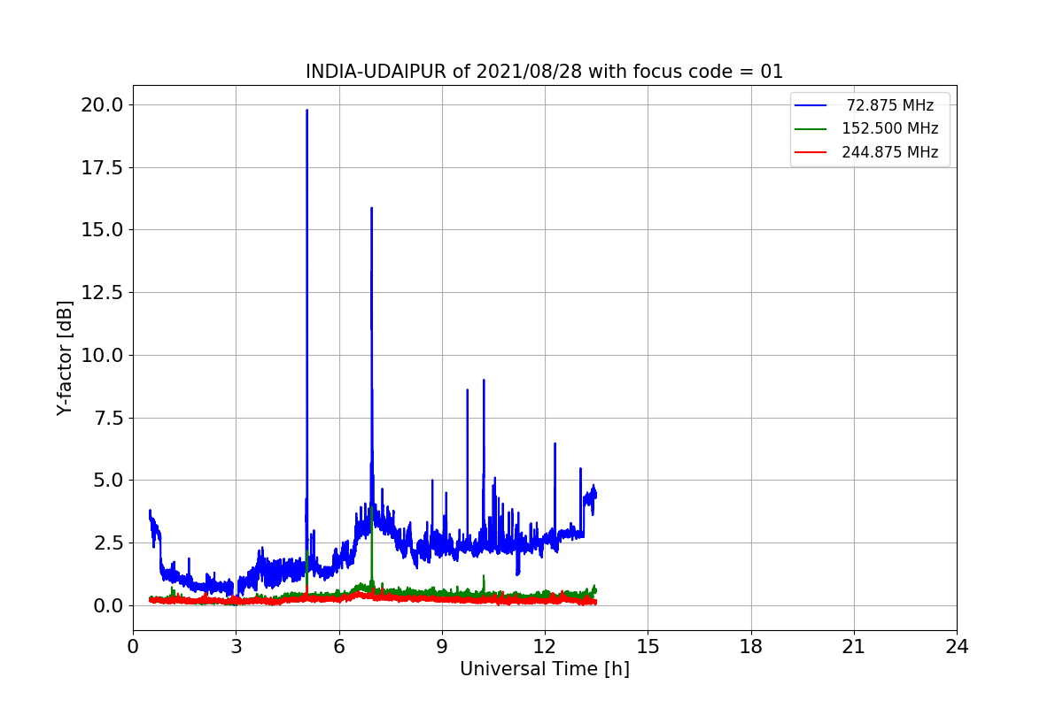Click the blue legend line swatch

click(811, 105)
